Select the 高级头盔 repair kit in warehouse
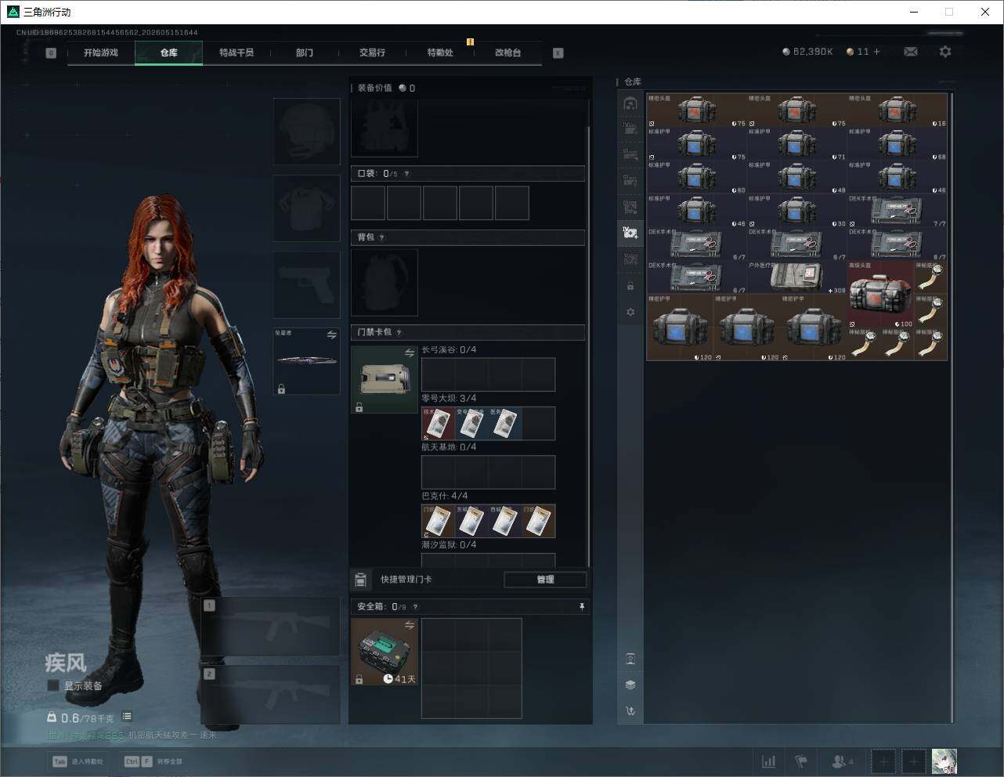1004x777 pixels. tap(881, 295)
